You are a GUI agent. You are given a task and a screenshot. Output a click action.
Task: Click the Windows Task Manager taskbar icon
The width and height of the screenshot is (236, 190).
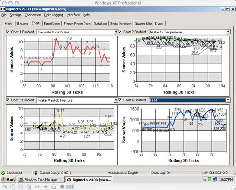coord(21,180)
